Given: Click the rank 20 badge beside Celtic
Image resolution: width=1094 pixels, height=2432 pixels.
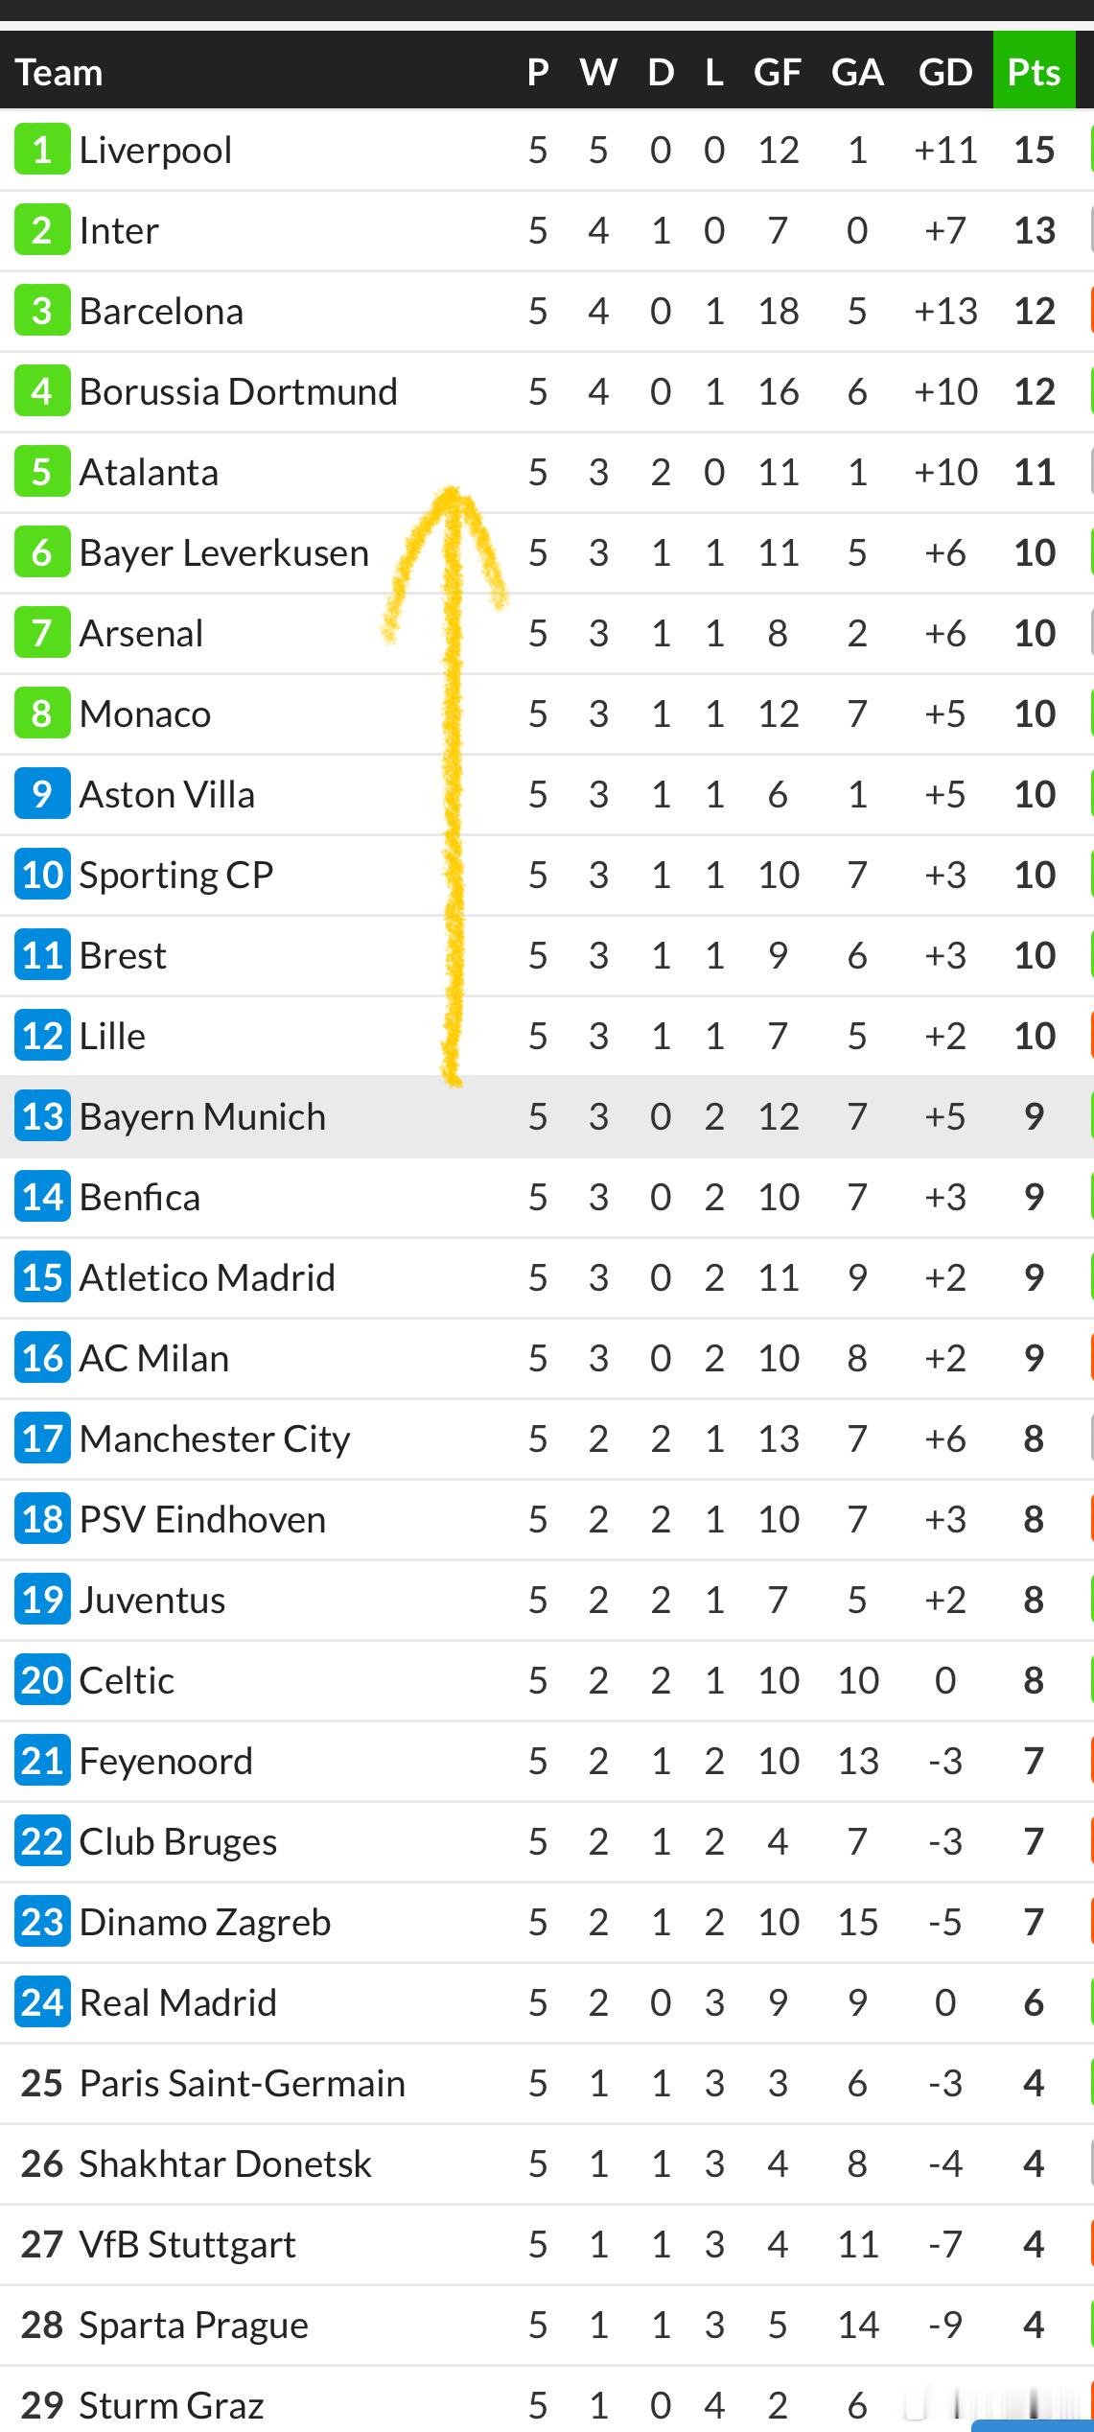Looking at the screenshot, I should (42, 1680).
